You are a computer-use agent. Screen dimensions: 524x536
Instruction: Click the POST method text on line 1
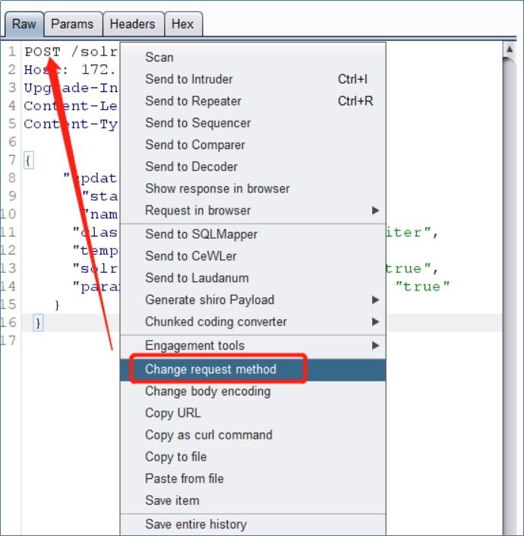(x=43, y=52)
